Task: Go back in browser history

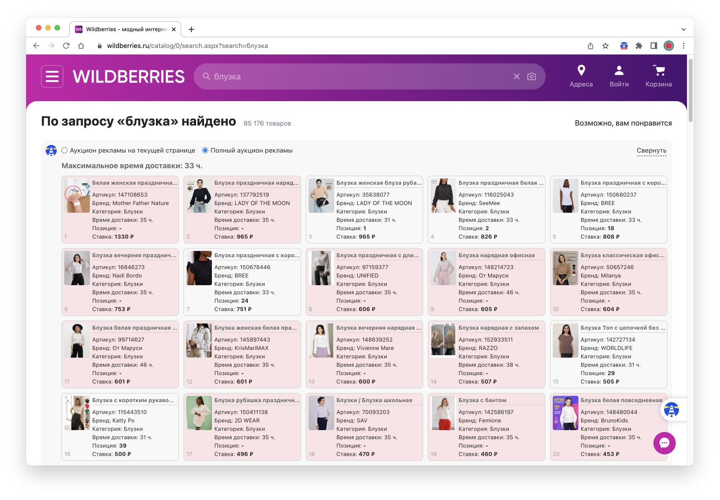Action: pos(36,46)
